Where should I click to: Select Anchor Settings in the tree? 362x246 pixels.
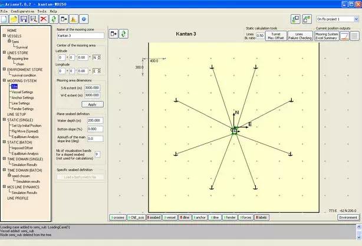tap(22, 97)
